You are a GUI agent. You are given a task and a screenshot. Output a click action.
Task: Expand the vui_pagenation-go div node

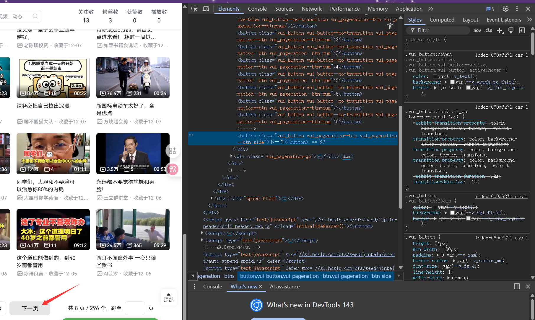[231, 156]
